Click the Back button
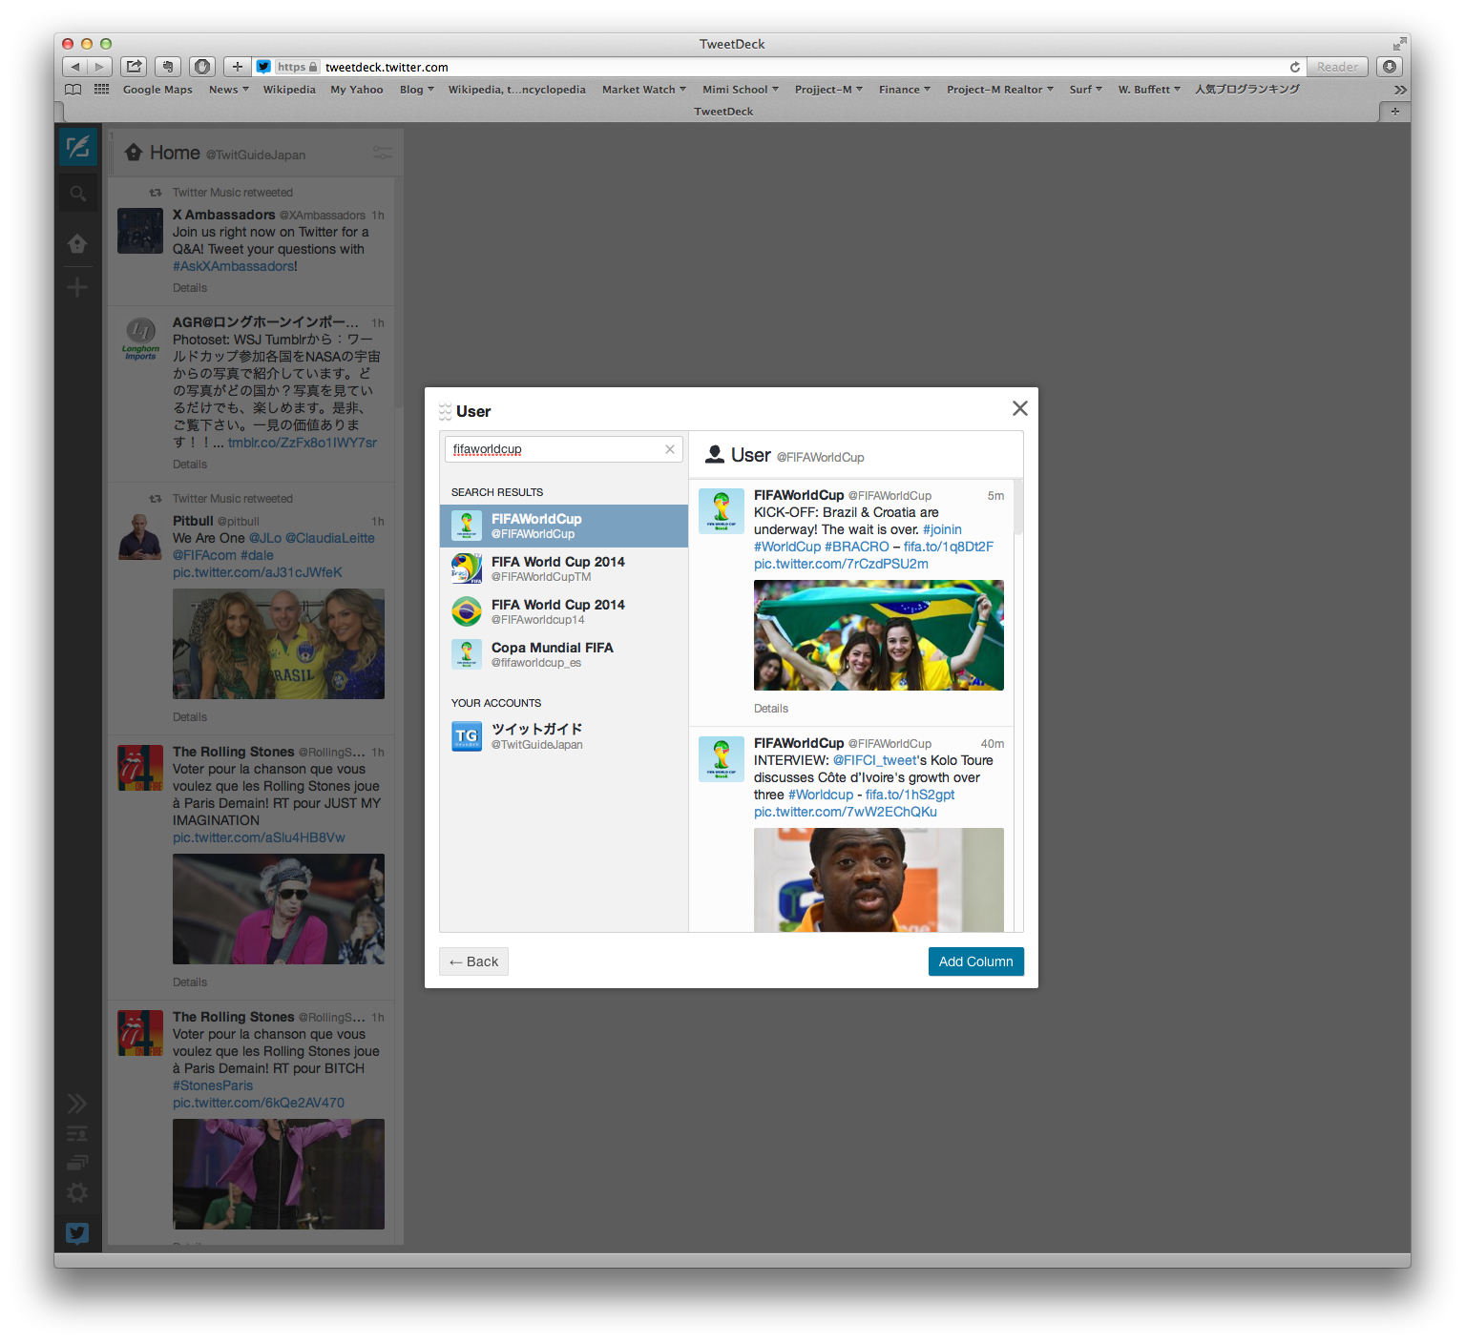The width and height of the screenshot is (1465, 1343). [473, 961]
